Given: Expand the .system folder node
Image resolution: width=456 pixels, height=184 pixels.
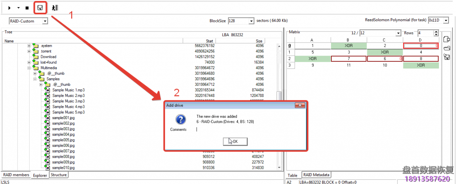Looking at the screenshot, I should click(30, 46).
